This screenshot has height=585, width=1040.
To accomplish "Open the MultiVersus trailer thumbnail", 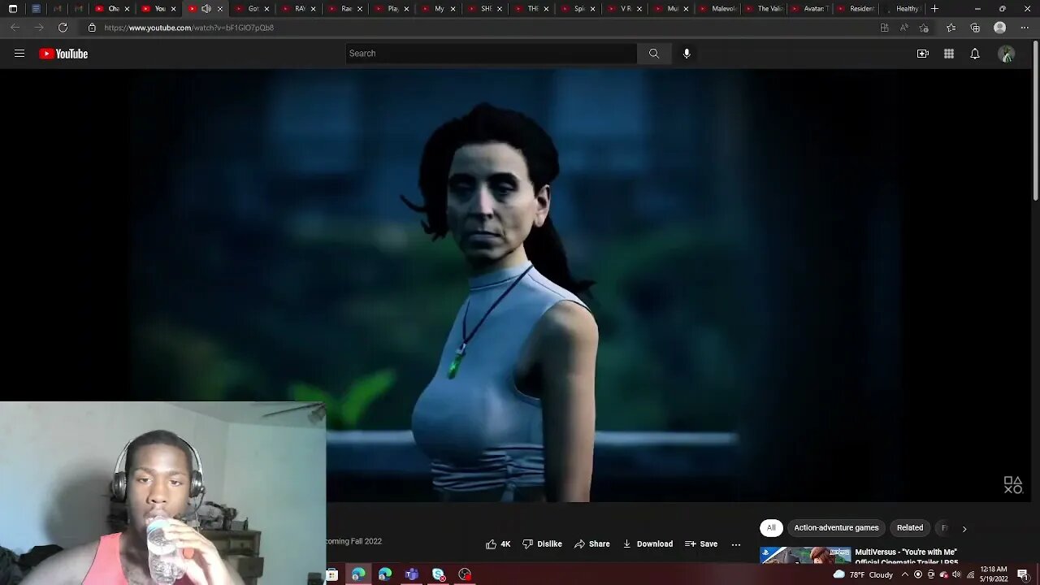I will click(805, 555).
